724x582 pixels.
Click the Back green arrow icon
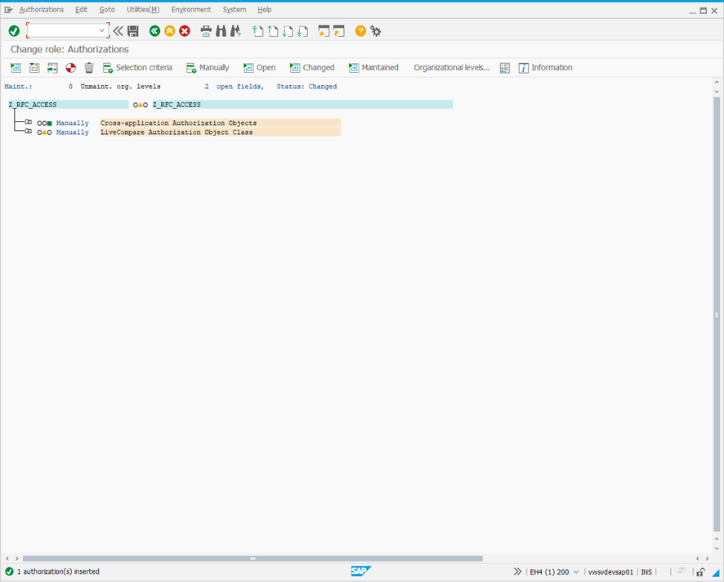(154, 30)
